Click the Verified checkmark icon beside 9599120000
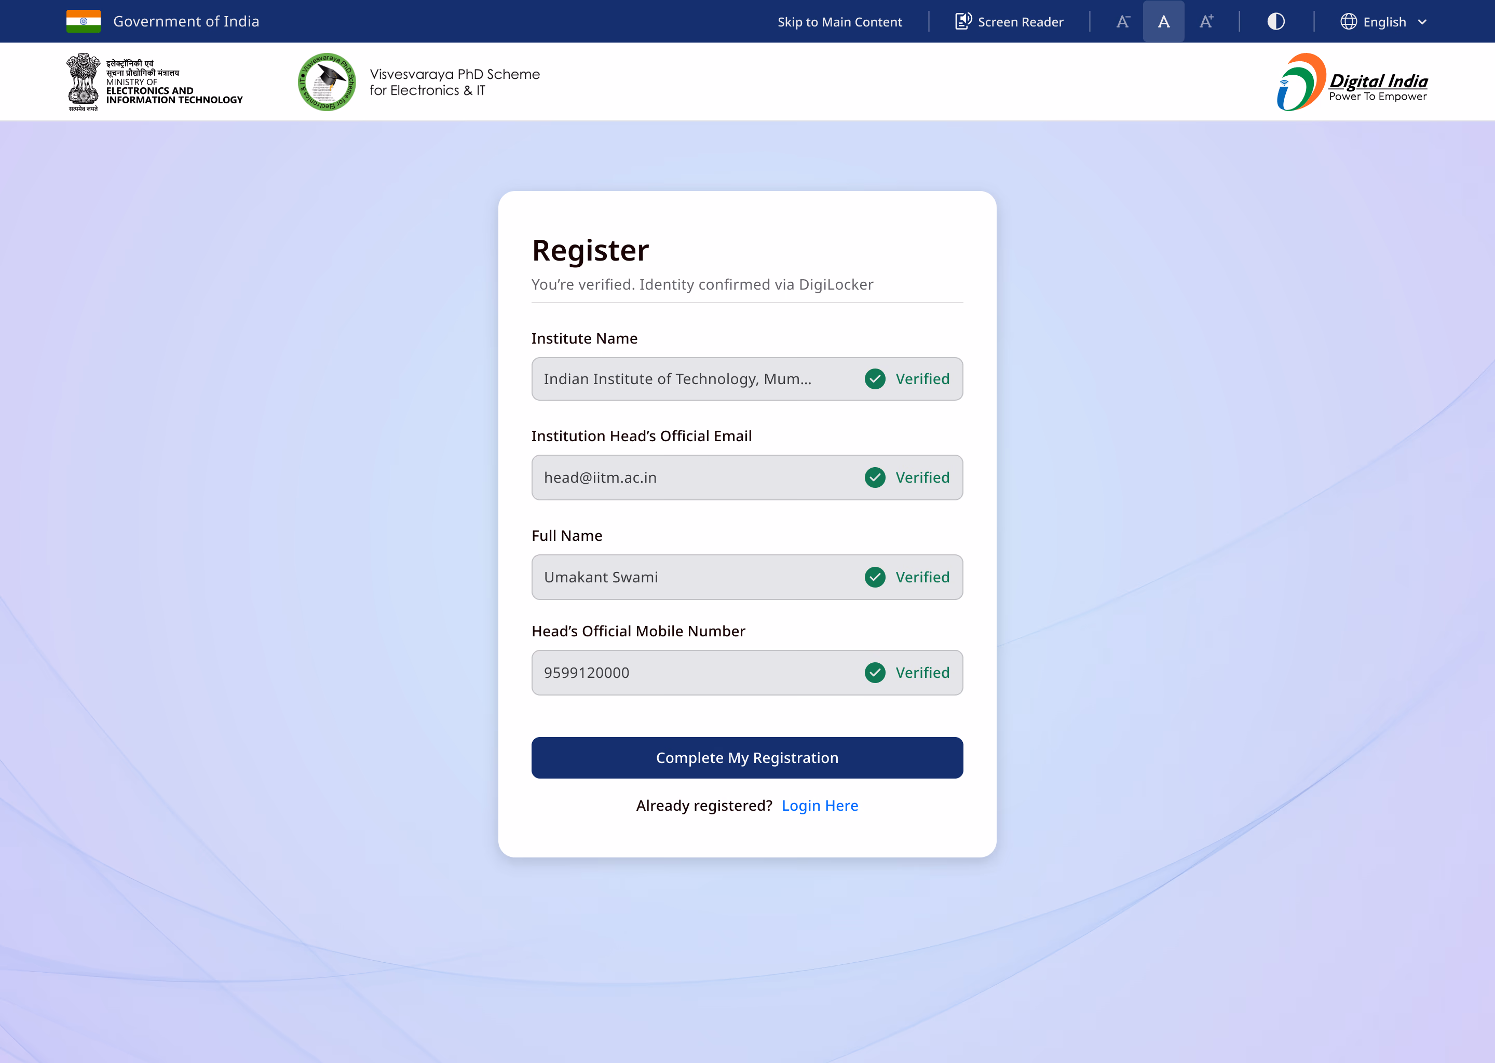The width and height of the screenshot is (1495, 1063). tap(875, 672)
